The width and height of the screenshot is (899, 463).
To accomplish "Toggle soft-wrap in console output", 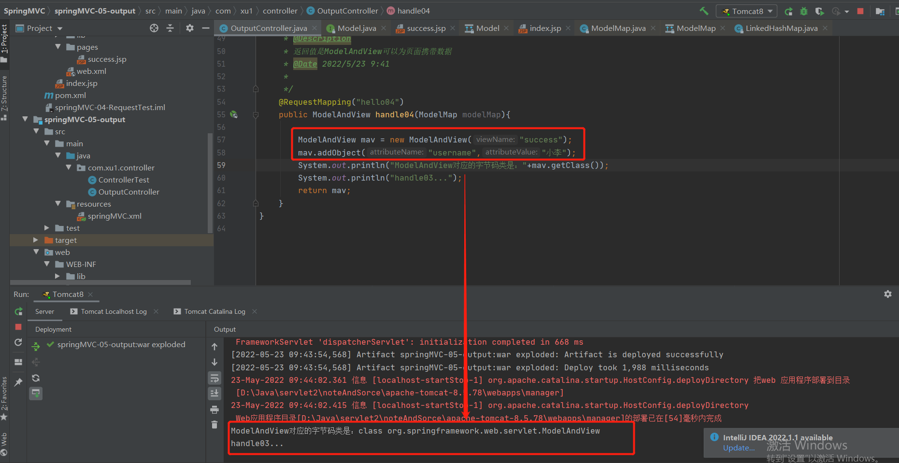I will [x=214, y=378].
